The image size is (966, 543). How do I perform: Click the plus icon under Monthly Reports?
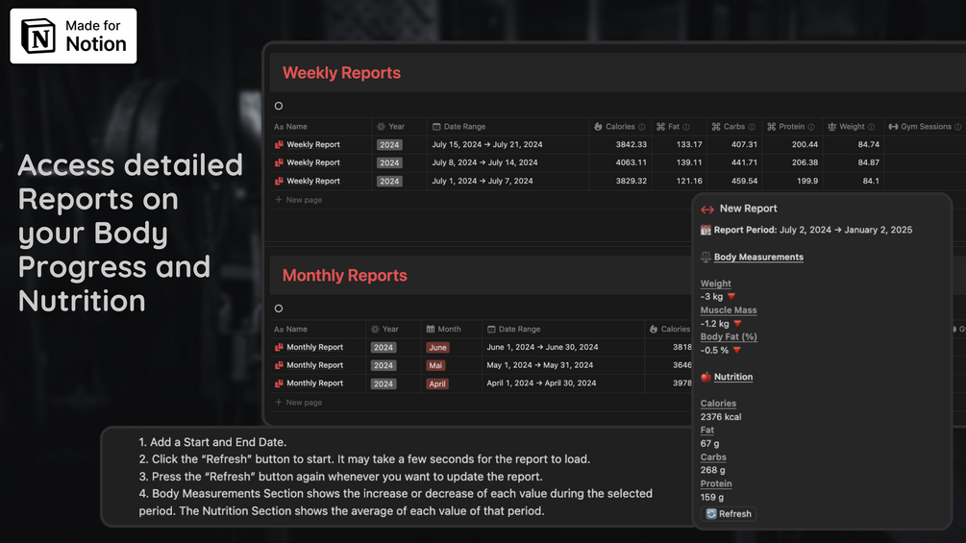coord(279,402)
